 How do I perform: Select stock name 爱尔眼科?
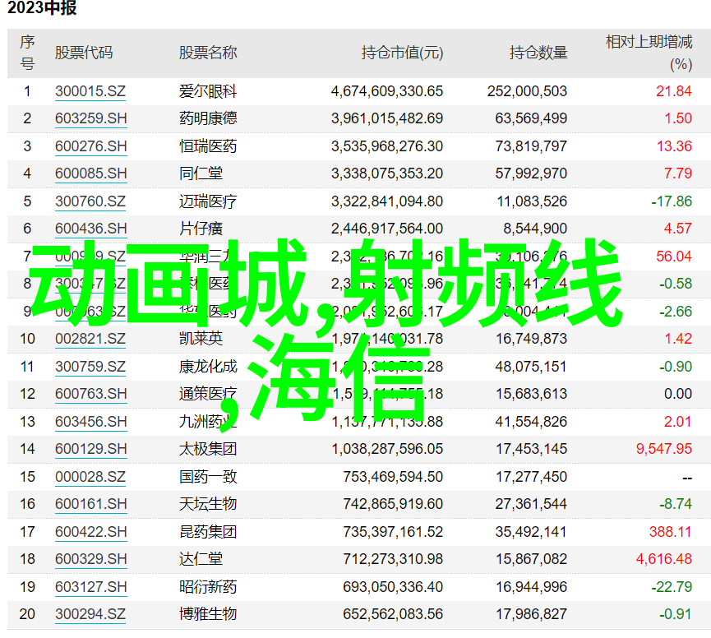(x=208, y=91)
